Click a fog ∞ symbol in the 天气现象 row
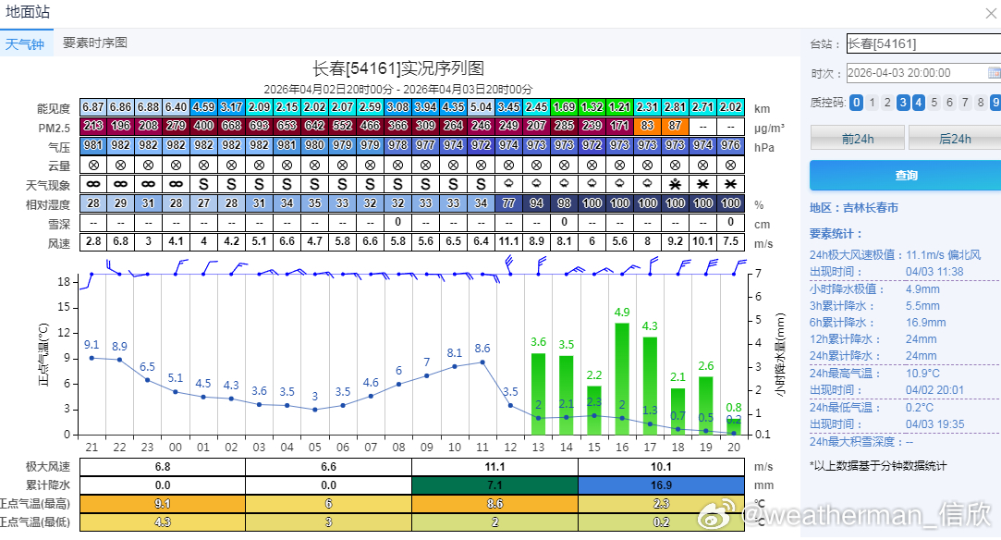1001x540 pixels. (92, 183)
